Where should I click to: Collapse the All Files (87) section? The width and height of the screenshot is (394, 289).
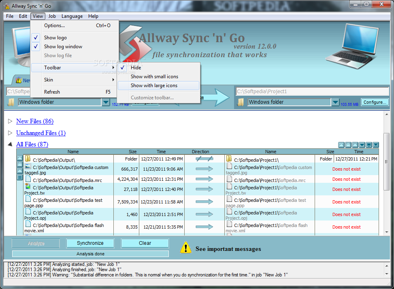click(x=10, y=144)
